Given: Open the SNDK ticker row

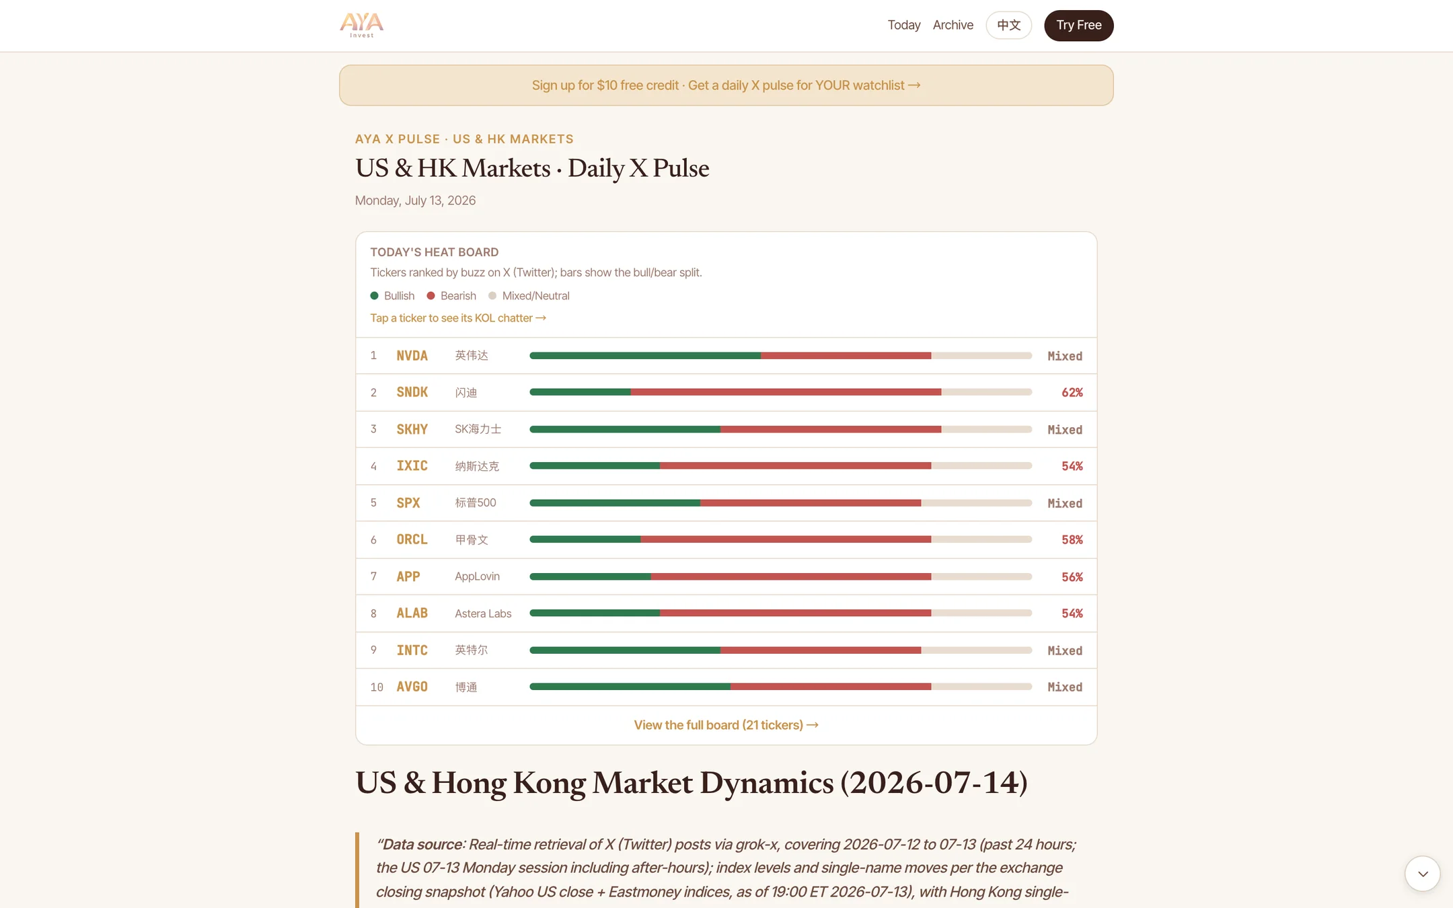Looking at the screenshot, I should (x=726, y=392).
